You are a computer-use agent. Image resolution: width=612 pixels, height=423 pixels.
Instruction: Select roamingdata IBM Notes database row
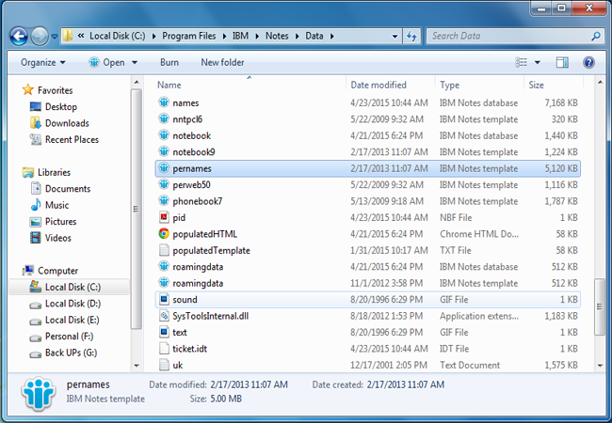367,267
